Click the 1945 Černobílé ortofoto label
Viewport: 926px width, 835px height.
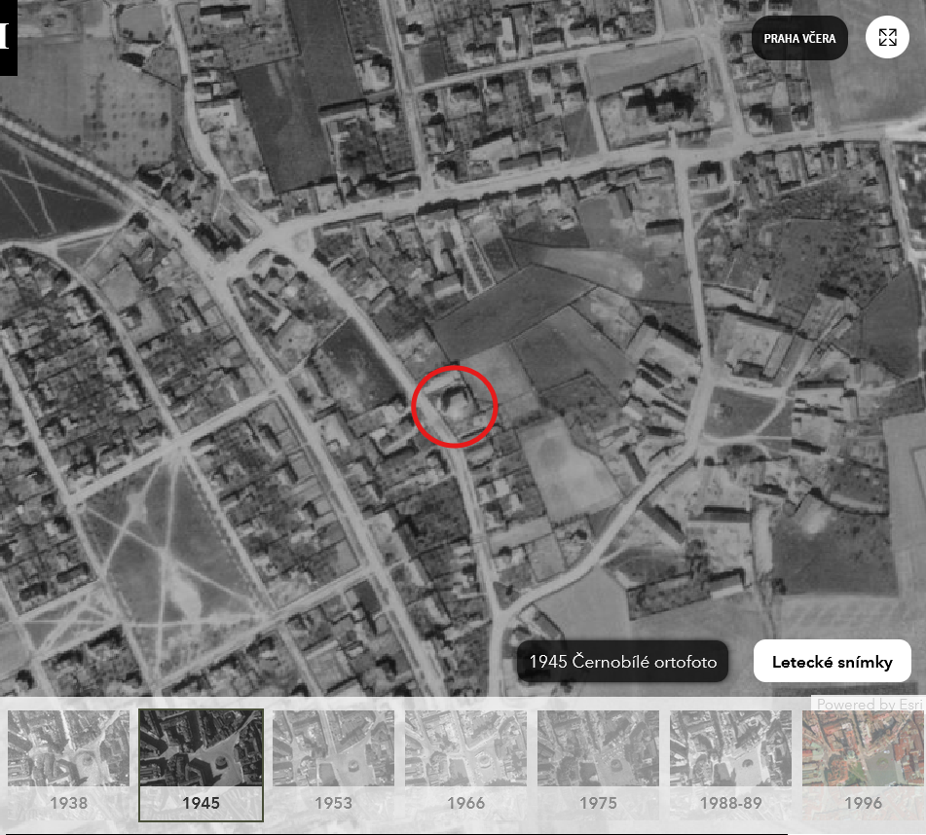[622, 662]
